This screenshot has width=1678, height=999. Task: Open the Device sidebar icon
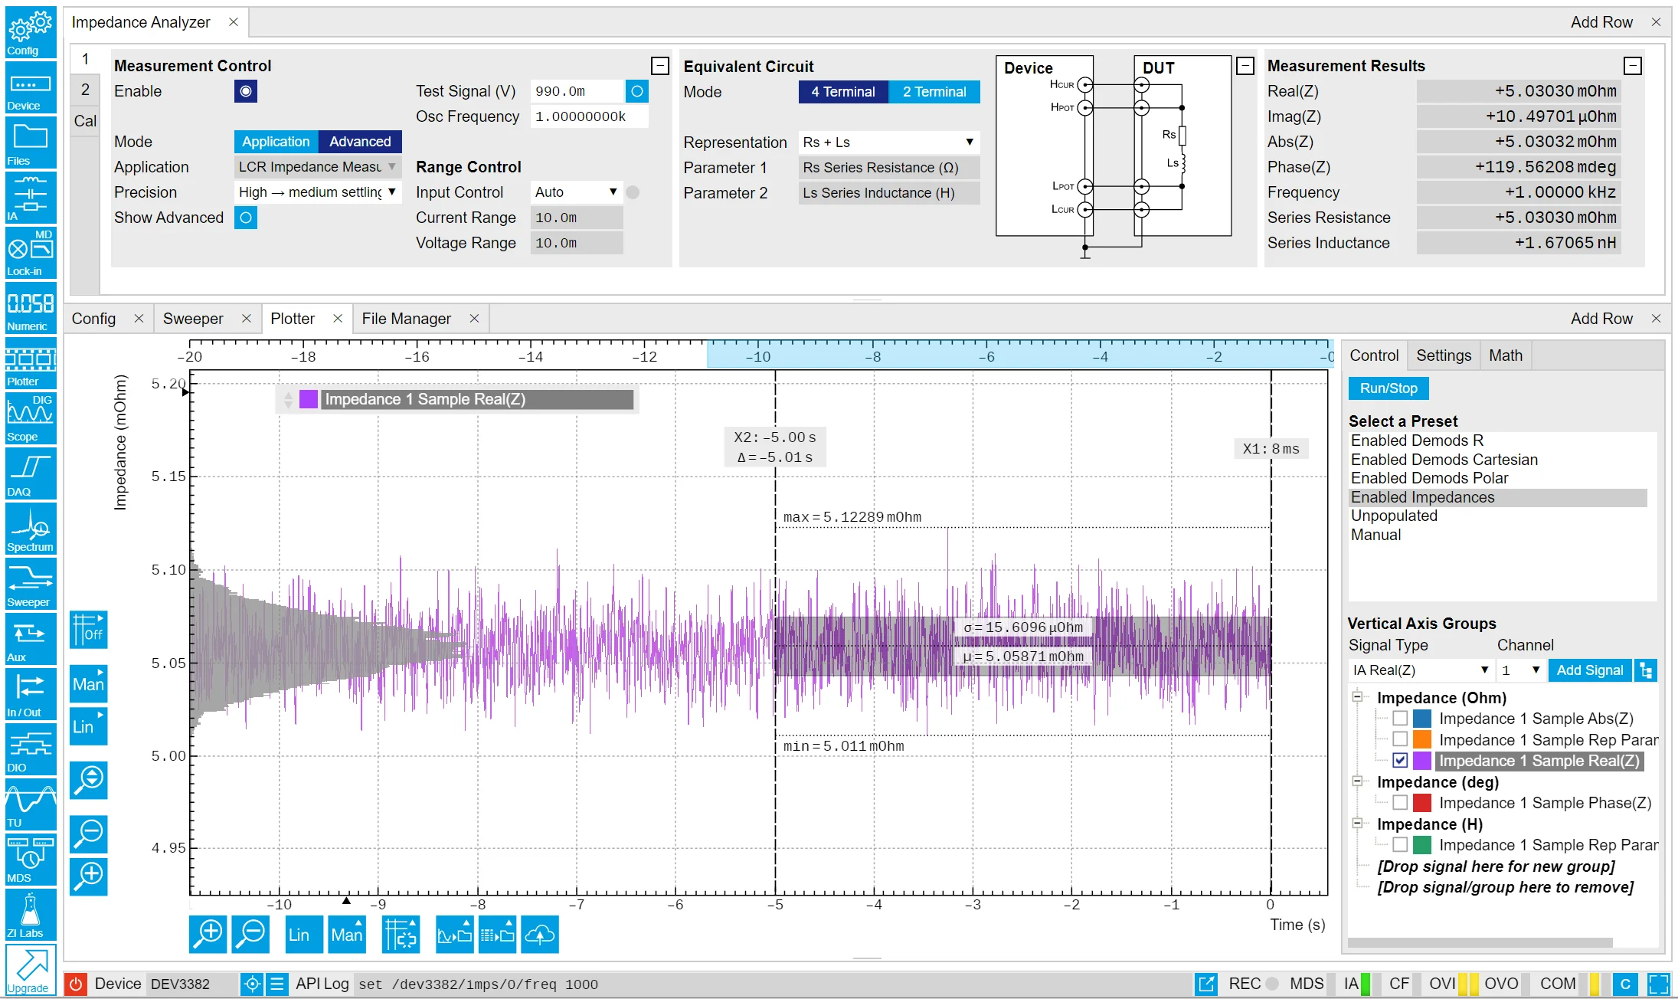coord(31,87)
